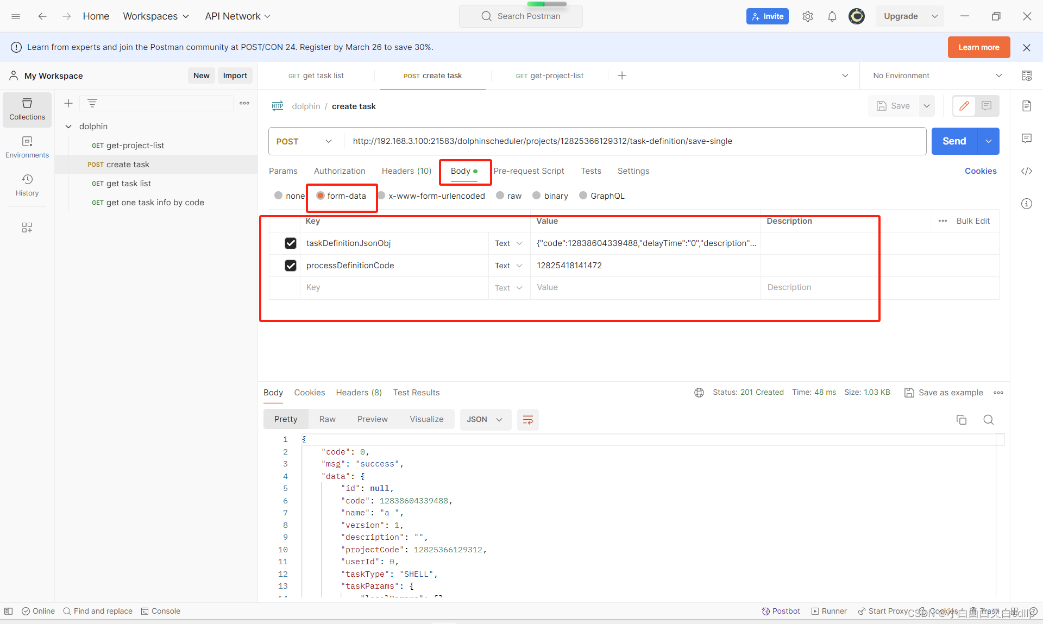Add a new request tab
The height and width of the screenshot is (624, 1043).
pos(622,75)
